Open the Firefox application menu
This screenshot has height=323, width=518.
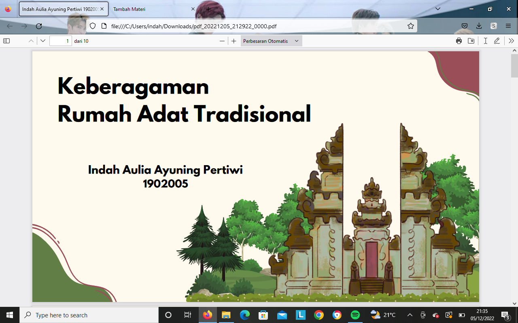click(x=508, y=26)
